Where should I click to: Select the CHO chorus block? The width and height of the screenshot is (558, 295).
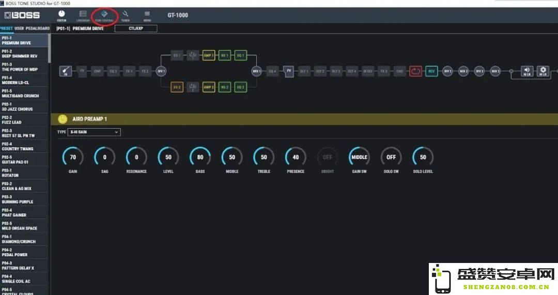point(399,71)
